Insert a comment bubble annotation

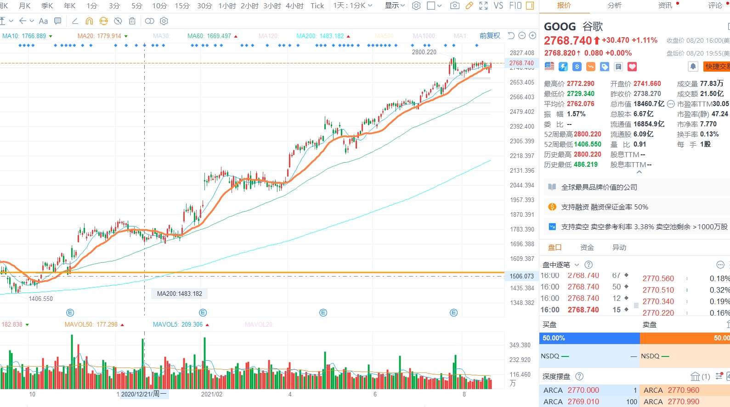point(58,21)
